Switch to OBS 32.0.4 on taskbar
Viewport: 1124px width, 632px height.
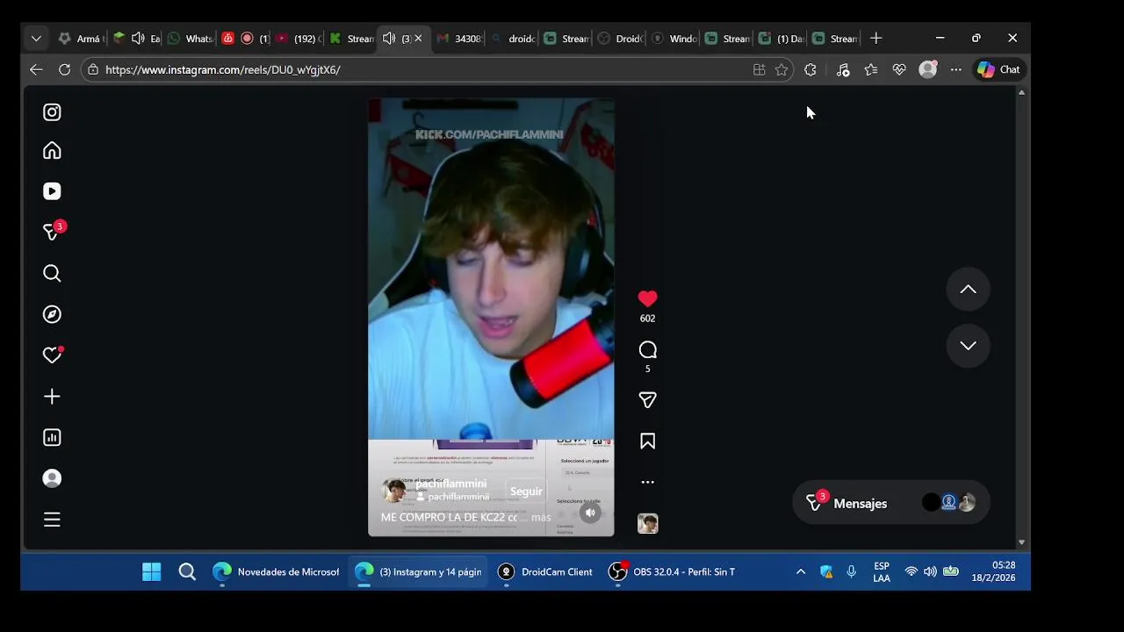point(672,572)
